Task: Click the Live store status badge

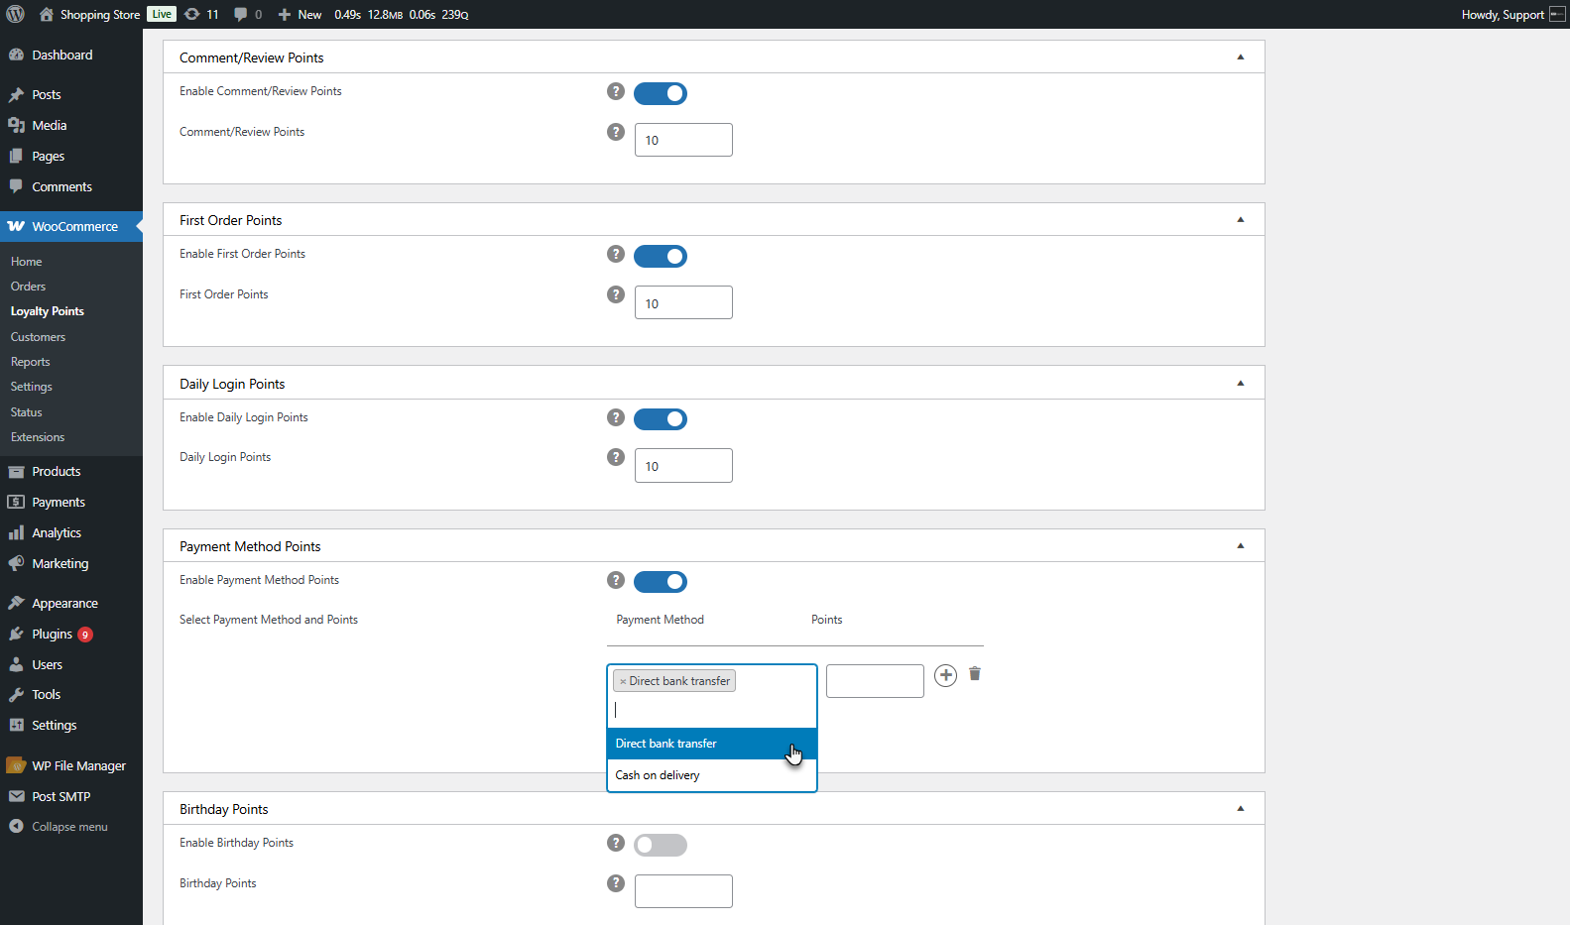Action: click(x=162, y=14)
